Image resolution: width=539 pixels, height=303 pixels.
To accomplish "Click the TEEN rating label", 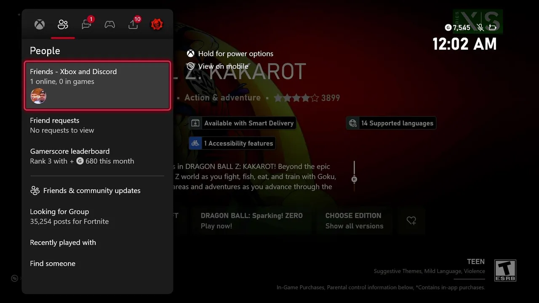I will [x=476, y=262].
